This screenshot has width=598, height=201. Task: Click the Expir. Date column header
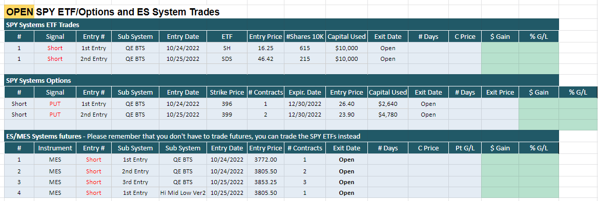point(305,93)
